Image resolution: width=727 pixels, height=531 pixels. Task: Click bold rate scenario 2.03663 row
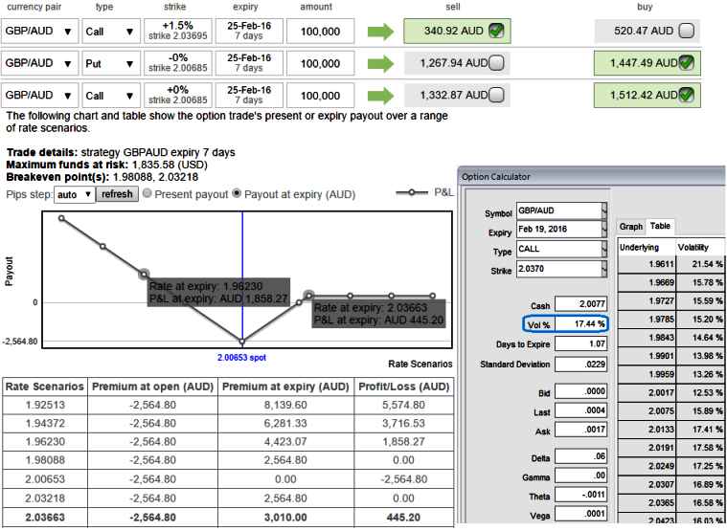(228, 518)
